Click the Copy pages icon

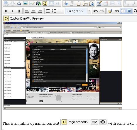click(72, 4)
